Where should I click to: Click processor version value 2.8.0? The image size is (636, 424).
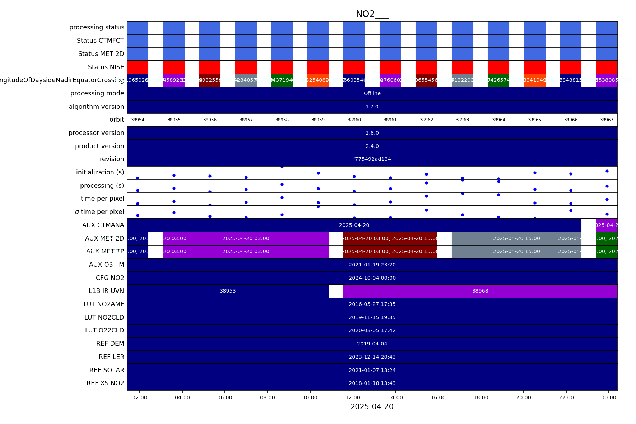tap(372, 133)
